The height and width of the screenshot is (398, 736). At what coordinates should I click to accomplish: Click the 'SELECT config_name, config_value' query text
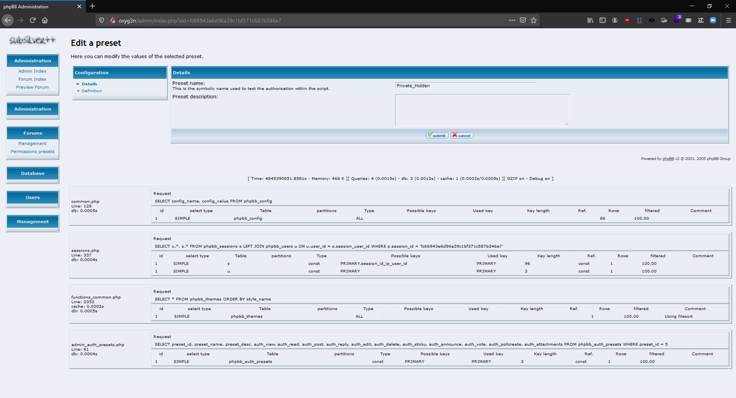(x=213, y=201)
